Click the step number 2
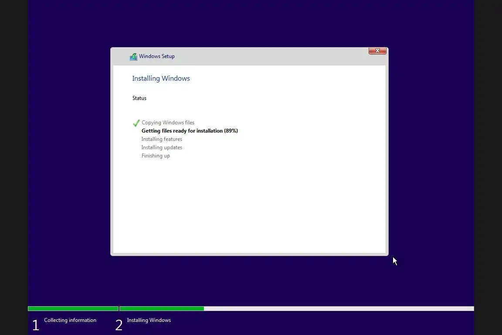Screen dimensions: 502x335 119,325
